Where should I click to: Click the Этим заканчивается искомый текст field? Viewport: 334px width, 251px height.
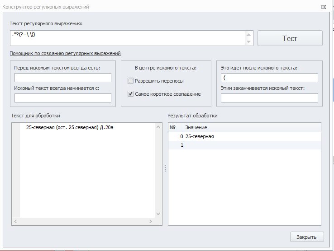pos(269,98)
